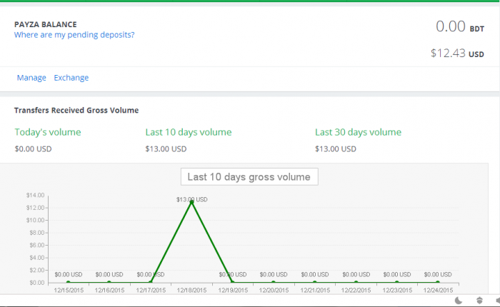Click the 12/16/2015 date on the chart axis
Image resolution: width=500 pixels, height=307 pixels.
(109, 290)
